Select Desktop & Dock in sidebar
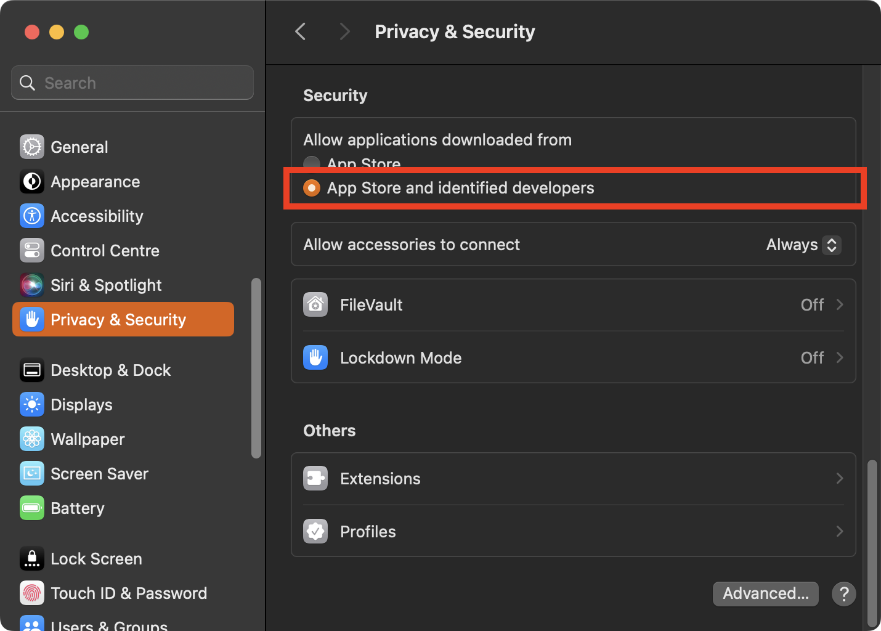Image resolution: width=881 pixels, height=631 pixels. [123, 370]
